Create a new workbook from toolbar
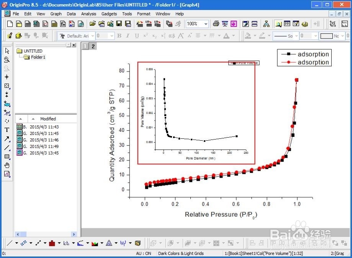The height and width of the screenshot is (258, 352). tap(28, 24)
